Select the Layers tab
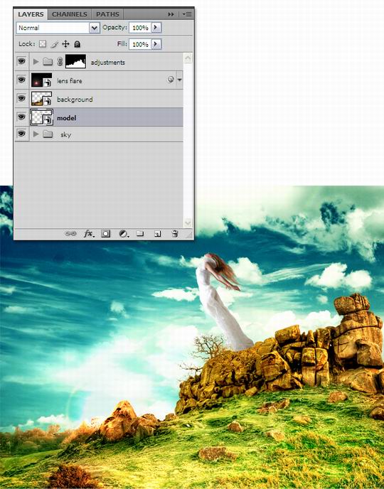 click(31, 14)
